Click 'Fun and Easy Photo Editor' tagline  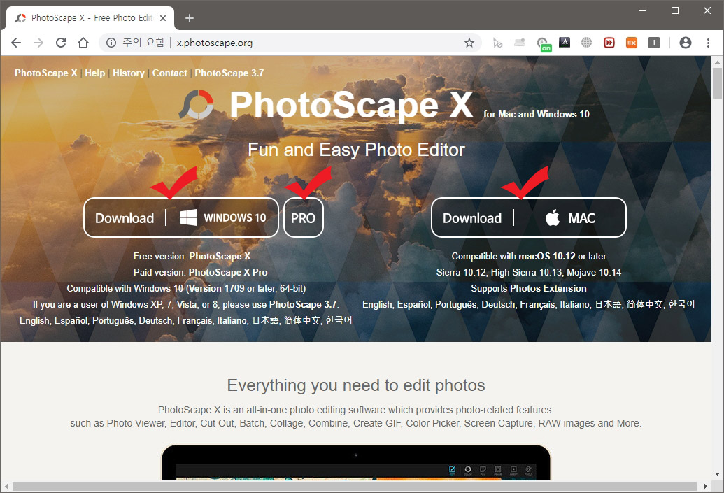coord(356,150)
